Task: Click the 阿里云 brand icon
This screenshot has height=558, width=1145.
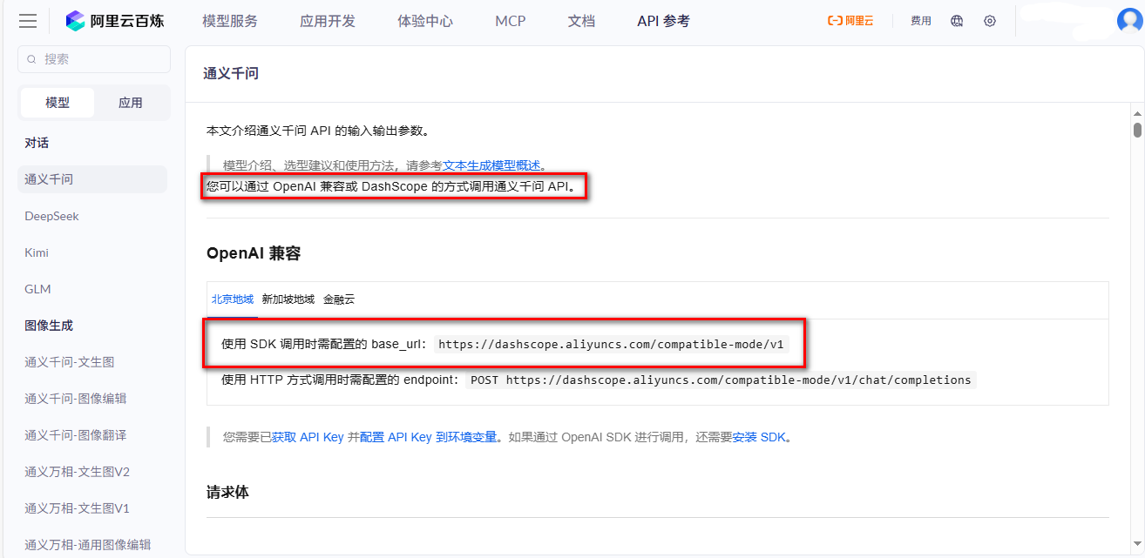Action: 850,21
